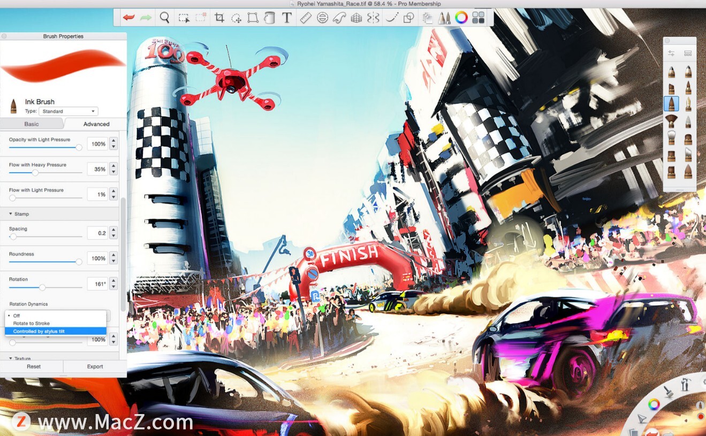Open the brush Type Standard dropdown
Image resolution: width=706 pixels, height=436 pixels.
pyautogui.click(x=69, y=111)
